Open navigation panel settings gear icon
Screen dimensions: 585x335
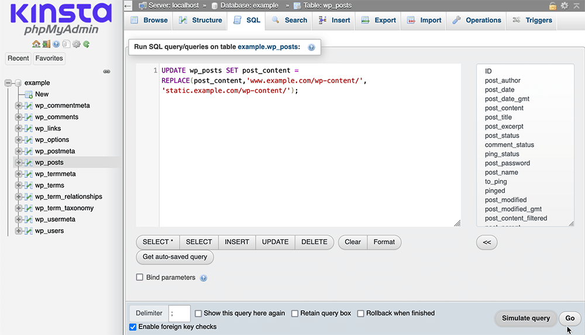point(76,44)
